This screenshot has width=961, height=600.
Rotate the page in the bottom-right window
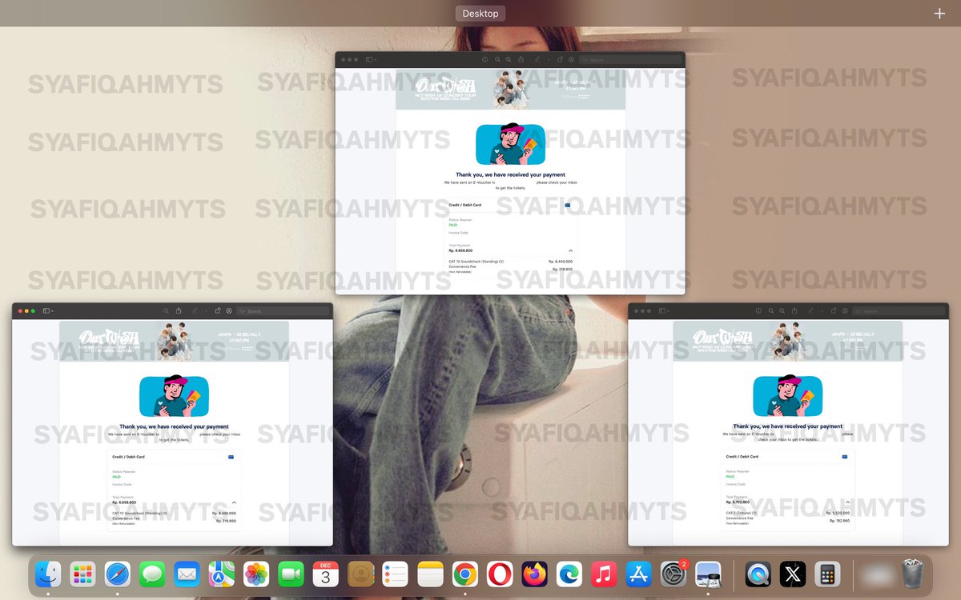pos(833,310)
